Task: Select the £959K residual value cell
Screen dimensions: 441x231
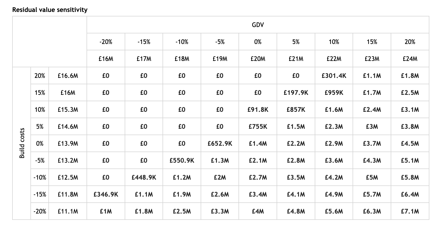Action: [334, 93]
